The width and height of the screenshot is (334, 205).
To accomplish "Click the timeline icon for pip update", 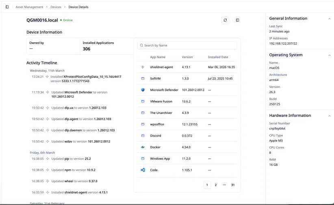I will pos(48,159).
